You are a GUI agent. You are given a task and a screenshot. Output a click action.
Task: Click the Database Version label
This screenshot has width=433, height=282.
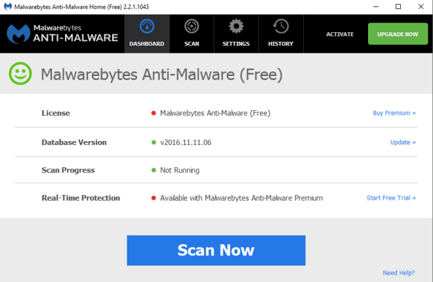[74, 142]
